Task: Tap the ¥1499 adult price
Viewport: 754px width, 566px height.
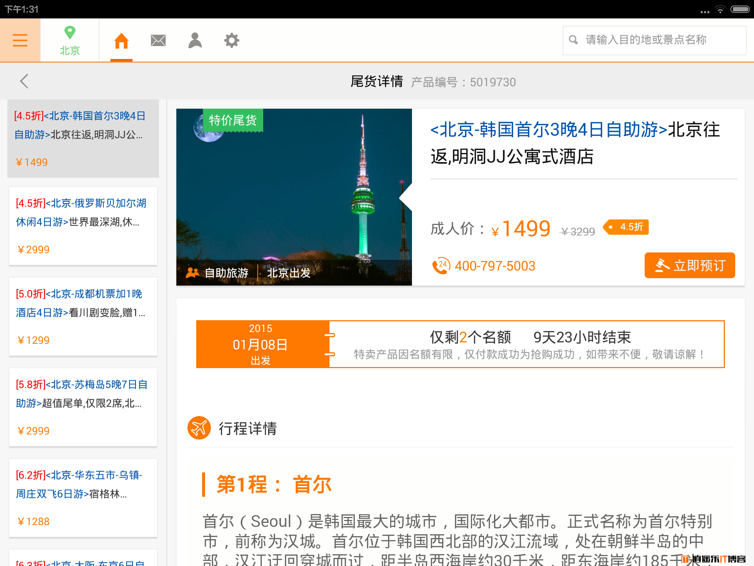Action: (521, 228)
